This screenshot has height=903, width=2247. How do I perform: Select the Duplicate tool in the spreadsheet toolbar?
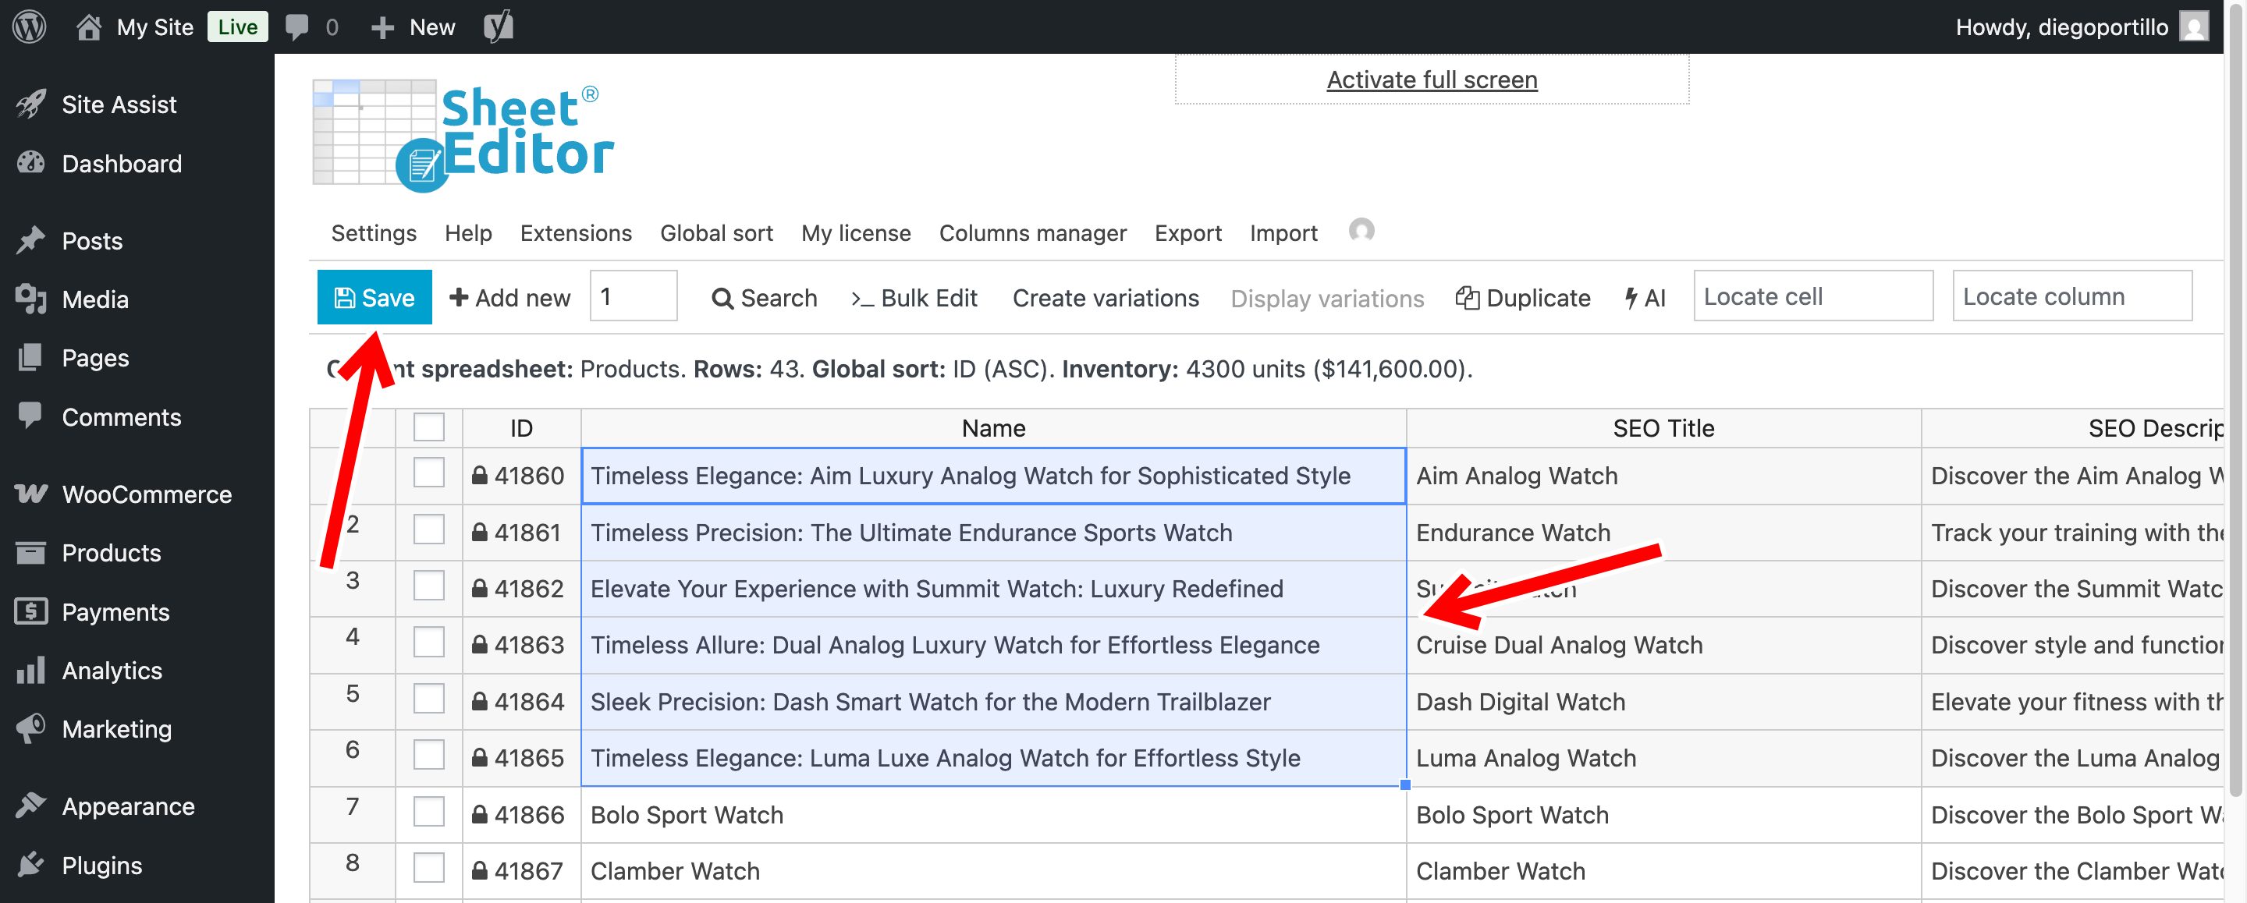click(x=1524, y=297)
